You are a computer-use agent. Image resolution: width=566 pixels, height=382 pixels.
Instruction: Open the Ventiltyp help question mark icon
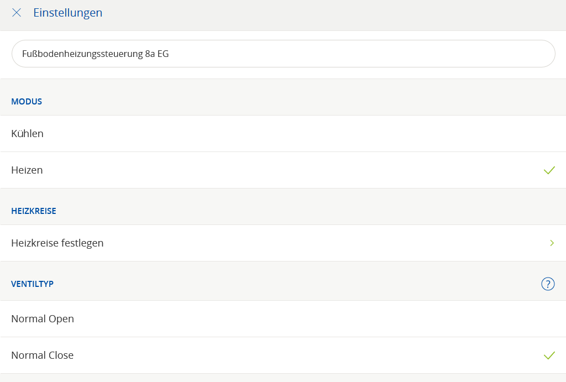coord(547,284)
